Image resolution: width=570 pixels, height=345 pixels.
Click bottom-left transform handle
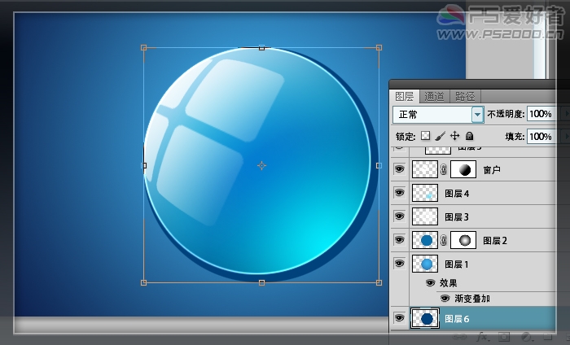(x=143, y=282)
